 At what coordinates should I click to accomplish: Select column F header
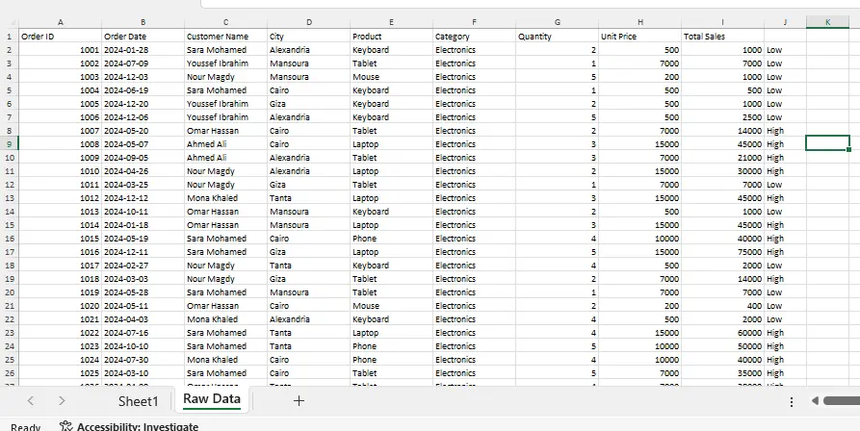coord(475,22)
